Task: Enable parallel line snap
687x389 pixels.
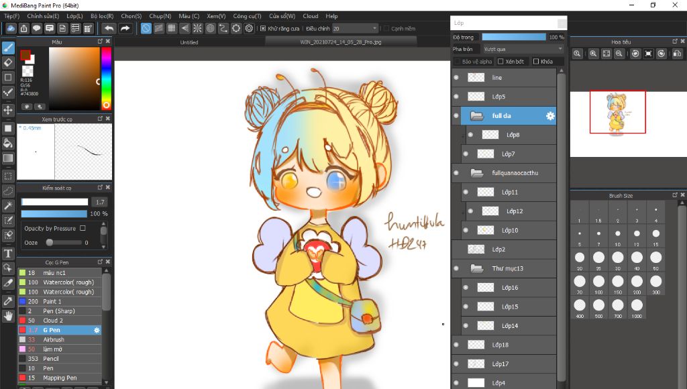Action: (x=158, y=28)
